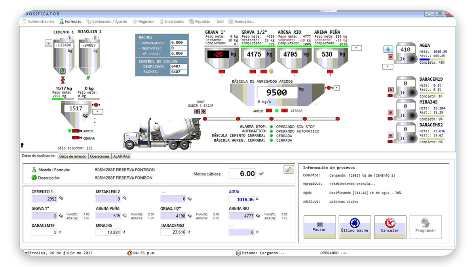Switch to the Datos de remisión tab
Image resolution: width=475 pixels, height=267 pixels.
click(72, 156)
